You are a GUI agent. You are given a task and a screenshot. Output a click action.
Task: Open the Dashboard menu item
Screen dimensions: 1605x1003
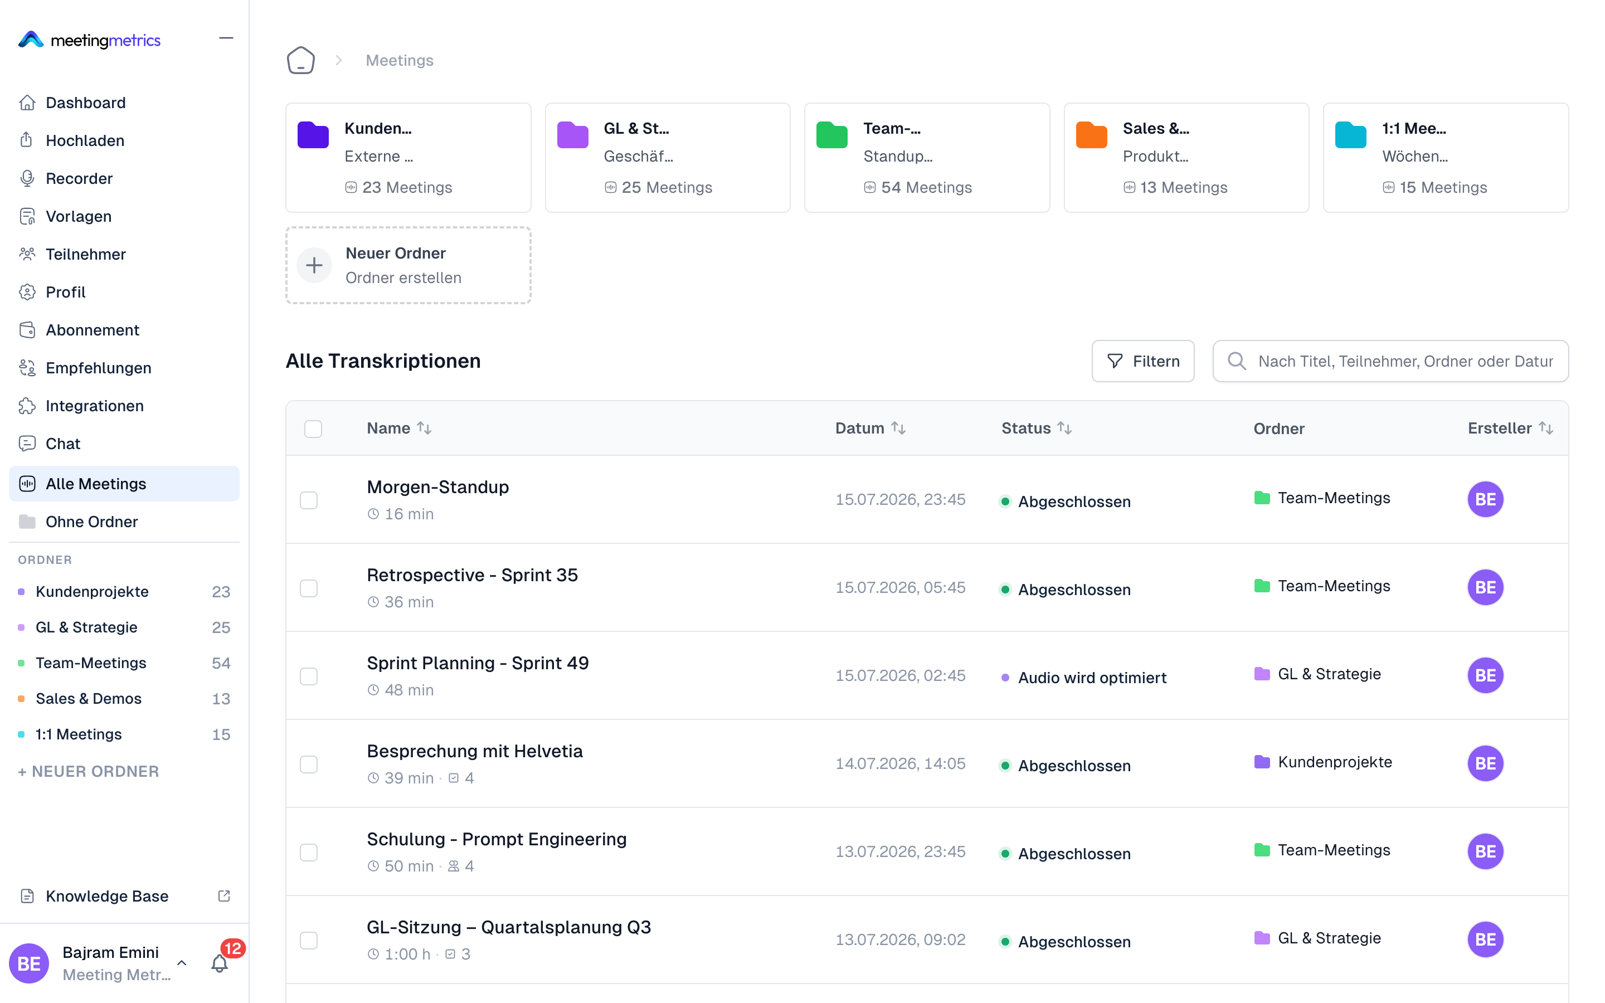124,102
